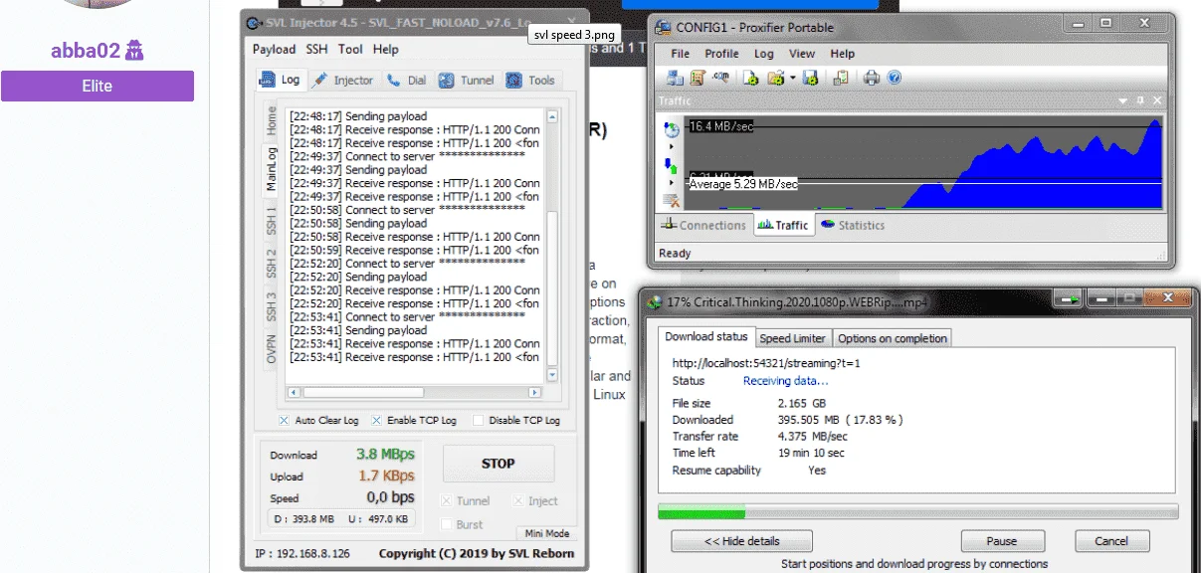Image resolution: width=1201 pixels, height=573 pixels.
Task: Click Hide details button
Action: (741, 541)
